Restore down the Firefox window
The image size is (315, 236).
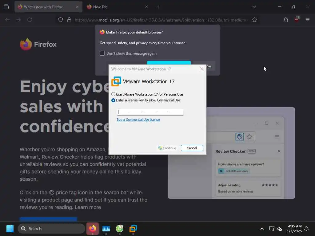294,7
